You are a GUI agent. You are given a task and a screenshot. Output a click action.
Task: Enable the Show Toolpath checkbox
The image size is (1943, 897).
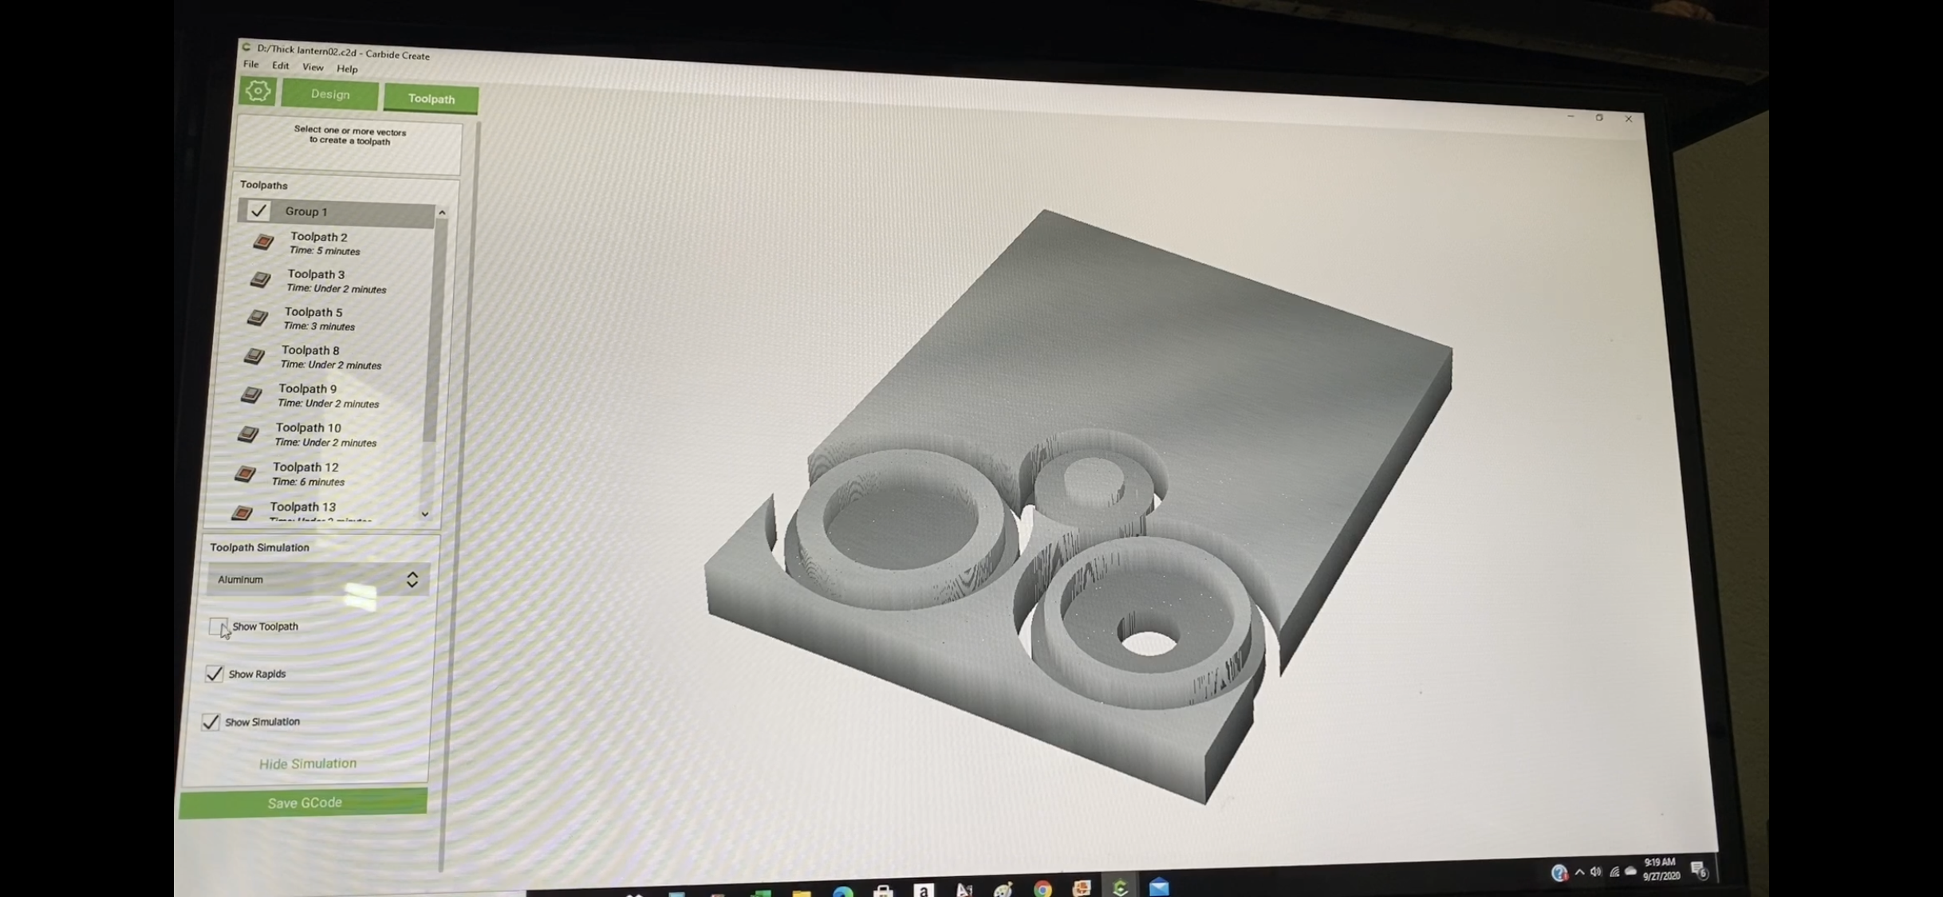click(218, 626)
